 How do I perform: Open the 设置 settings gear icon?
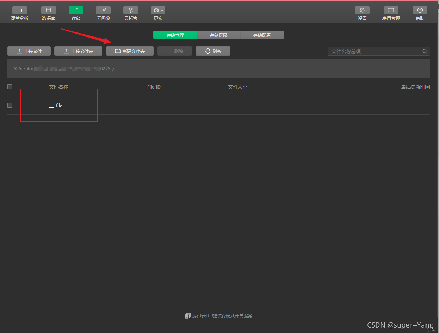[362, 10]
